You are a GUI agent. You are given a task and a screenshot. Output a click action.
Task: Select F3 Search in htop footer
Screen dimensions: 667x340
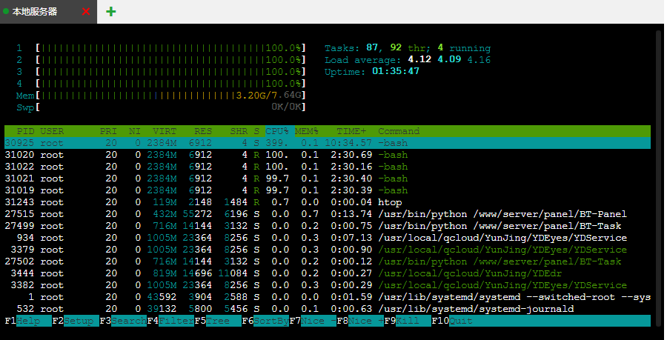[123, 321]
